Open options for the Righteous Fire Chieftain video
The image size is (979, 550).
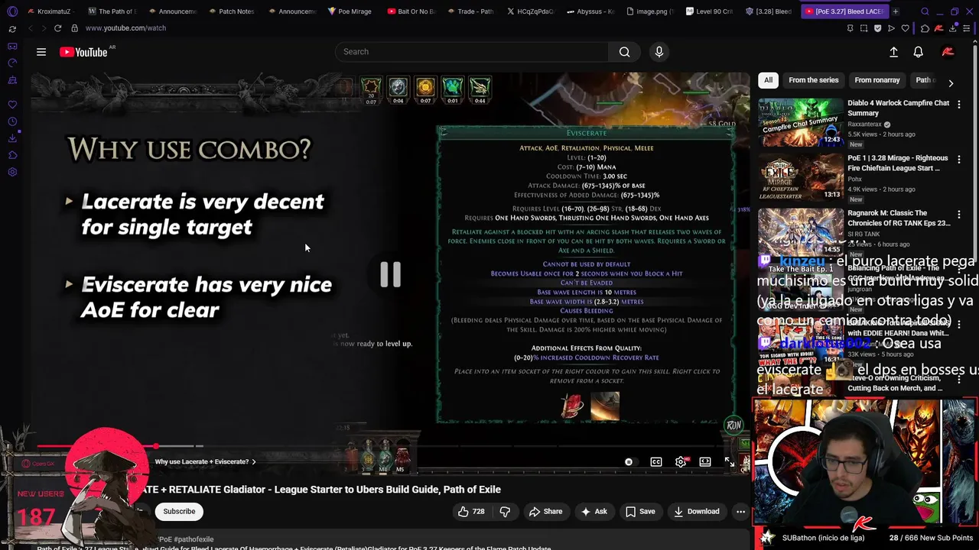[x=959, y=160]
